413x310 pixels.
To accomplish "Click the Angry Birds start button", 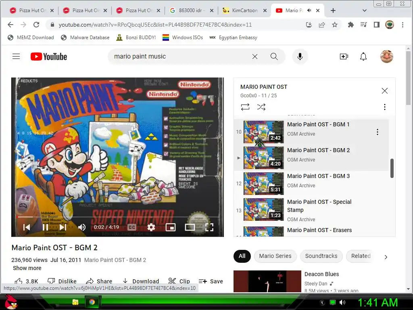I will point(11,302).
